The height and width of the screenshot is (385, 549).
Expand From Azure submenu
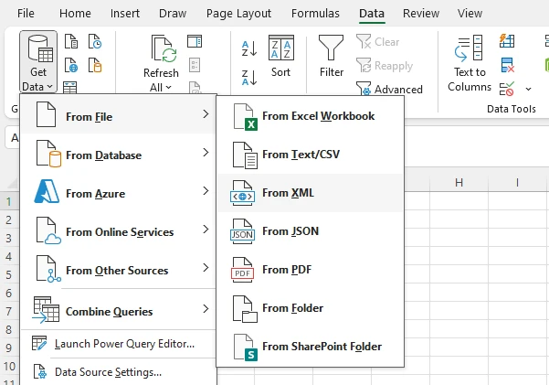(x=119, y=191)
